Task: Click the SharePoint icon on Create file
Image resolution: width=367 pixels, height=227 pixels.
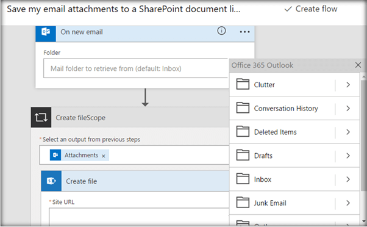Action: pyautogui.click(x=51, y=181)
